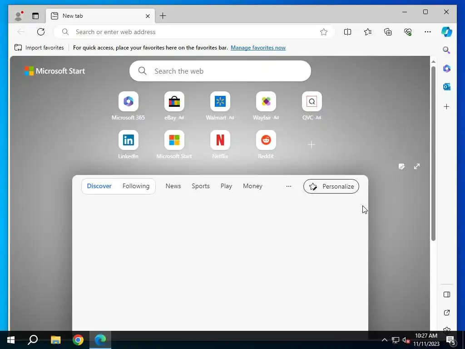
Task: Add a new quick link site
Action: [312, 145]
